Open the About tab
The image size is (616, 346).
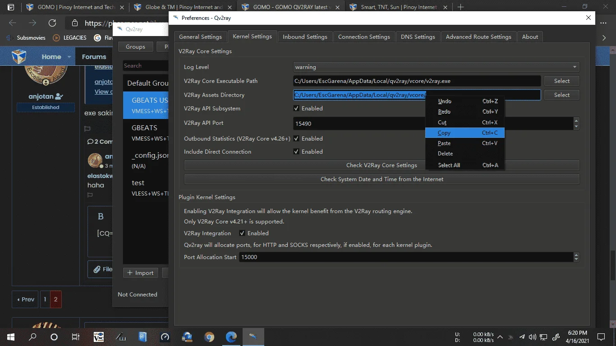tap(530, 37)
